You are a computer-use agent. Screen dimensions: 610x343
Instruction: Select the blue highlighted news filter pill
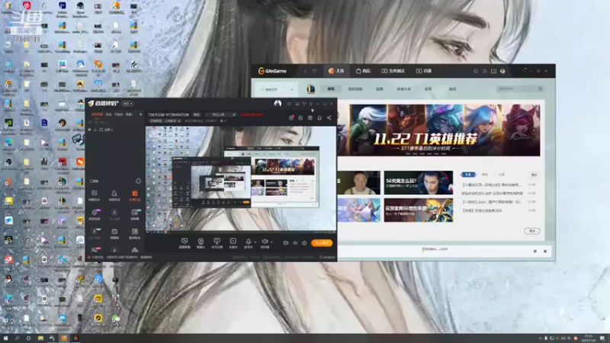click(468, 175)
